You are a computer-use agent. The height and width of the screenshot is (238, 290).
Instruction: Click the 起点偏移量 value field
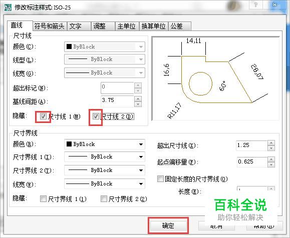tap(252, 162)
